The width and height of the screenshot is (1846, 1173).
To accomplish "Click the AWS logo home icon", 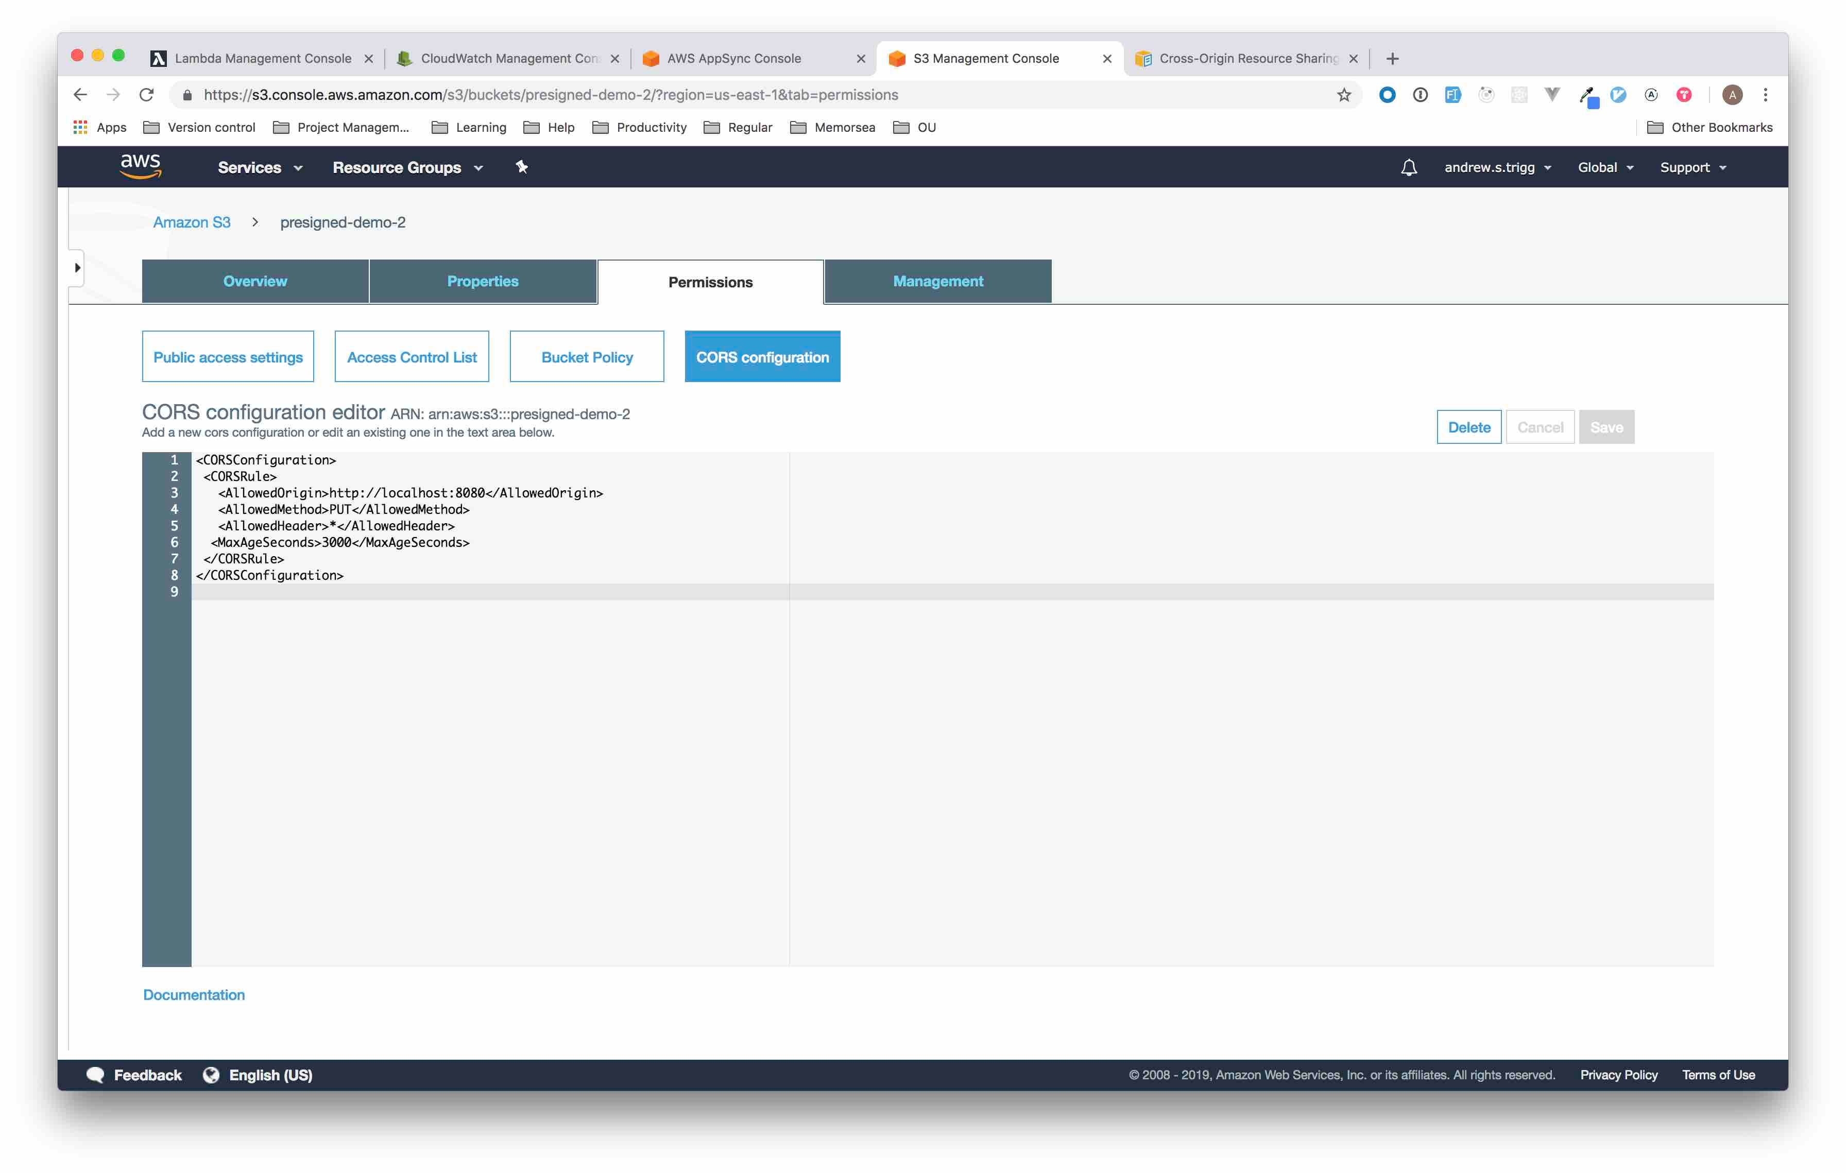I will pos(140,166).
